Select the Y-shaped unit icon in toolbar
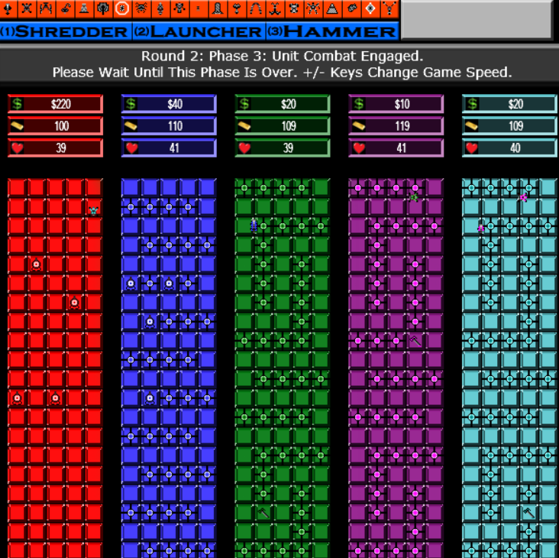 tap(389, 9)
